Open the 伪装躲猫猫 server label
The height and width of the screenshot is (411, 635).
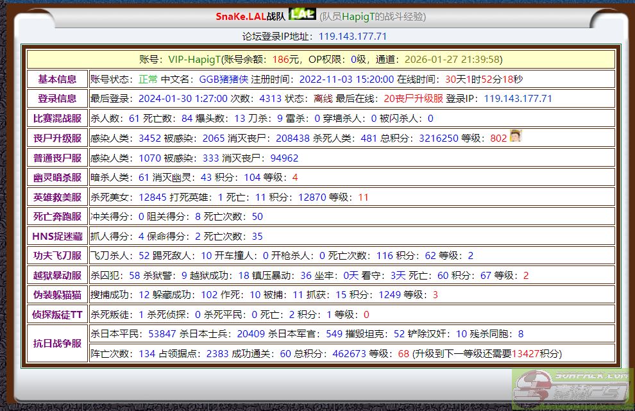point(57,295)
